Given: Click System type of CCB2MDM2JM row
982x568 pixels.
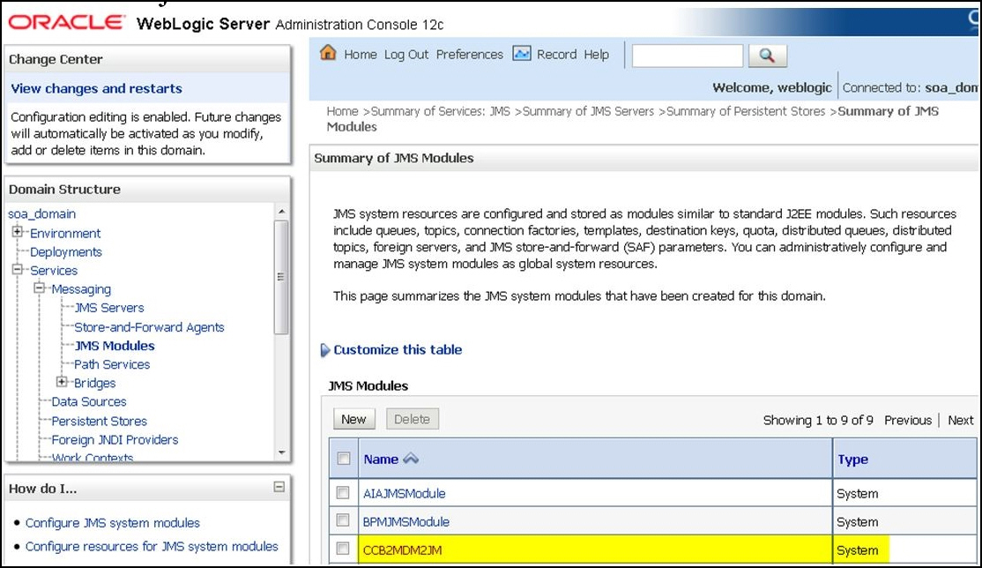Looking at the screenshot, I should click(858, 549).
